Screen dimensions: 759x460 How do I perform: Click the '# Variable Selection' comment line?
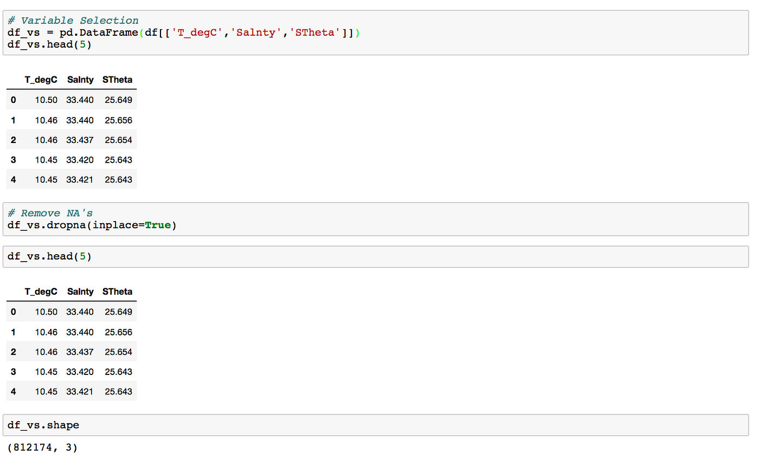point(73,21)
